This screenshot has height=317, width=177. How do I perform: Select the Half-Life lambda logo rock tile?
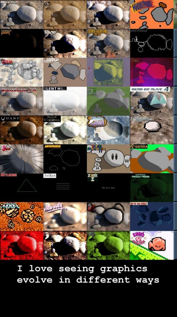coord(65,14)
